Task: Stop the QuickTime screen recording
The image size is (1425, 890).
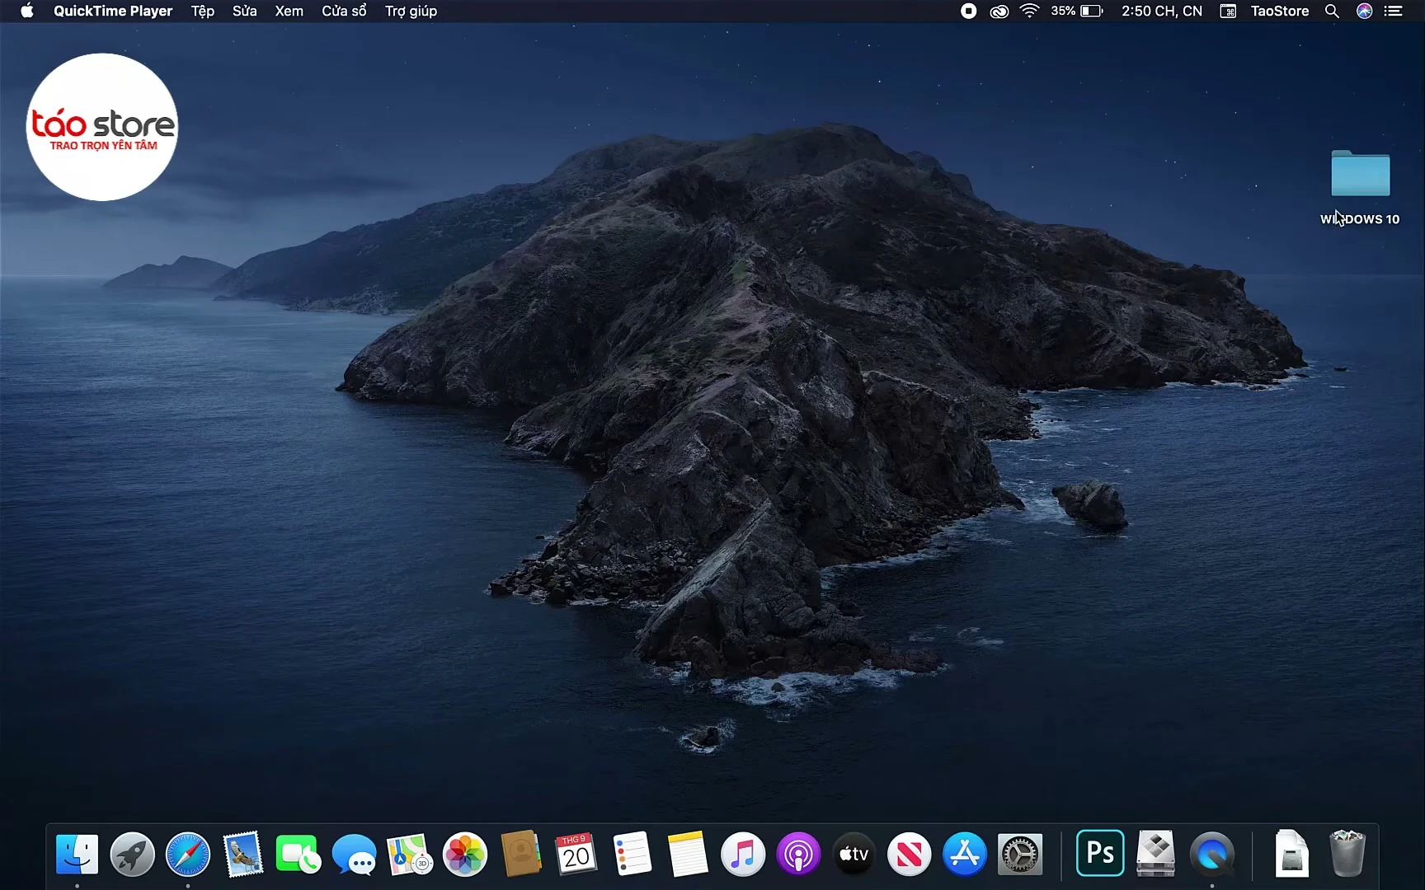Action: tap(967, 11)
